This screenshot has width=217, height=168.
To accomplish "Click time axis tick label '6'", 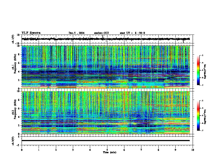I will pyautogui.click(x=124, y=150).
